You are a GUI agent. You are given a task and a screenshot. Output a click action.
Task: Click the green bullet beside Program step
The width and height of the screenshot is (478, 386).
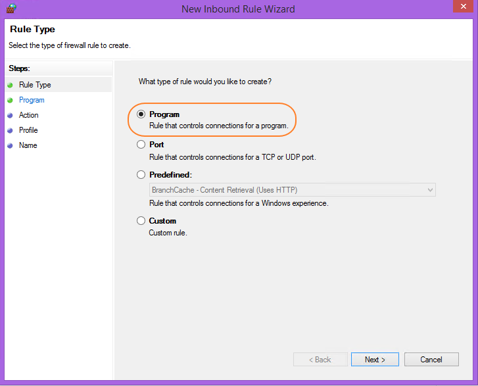click(x=10, y=101)
